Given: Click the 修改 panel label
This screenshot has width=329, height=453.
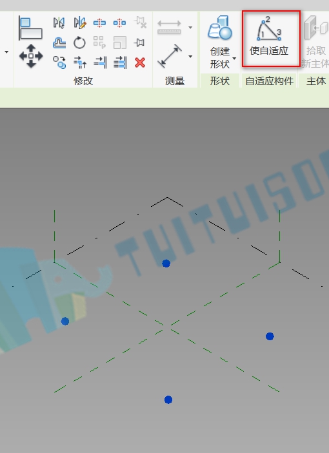Looking at the screenshot, I should click(83, 81).
